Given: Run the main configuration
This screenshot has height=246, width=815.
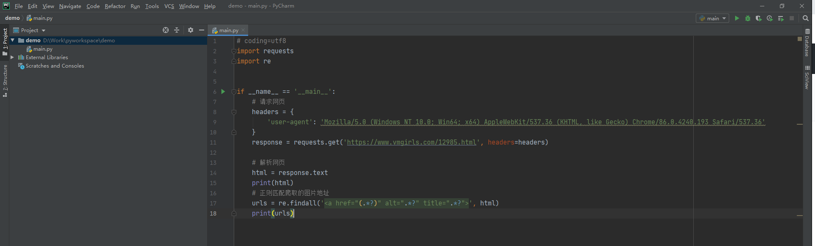Looking at the screenshot, I should tap(737, 18).
